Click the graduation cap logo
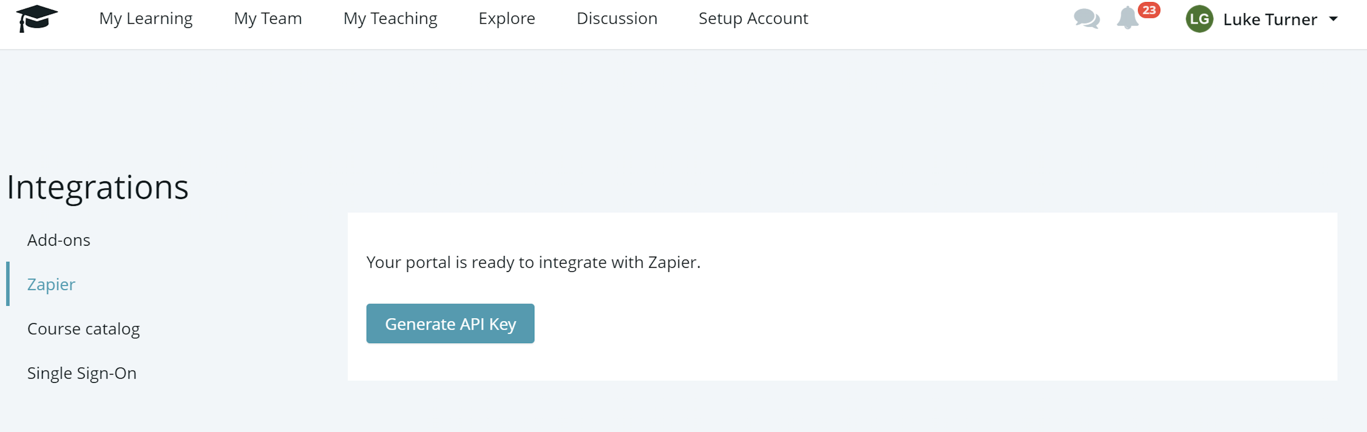The height and width of the screenshot is (432, 1367). tap(36, 19)
